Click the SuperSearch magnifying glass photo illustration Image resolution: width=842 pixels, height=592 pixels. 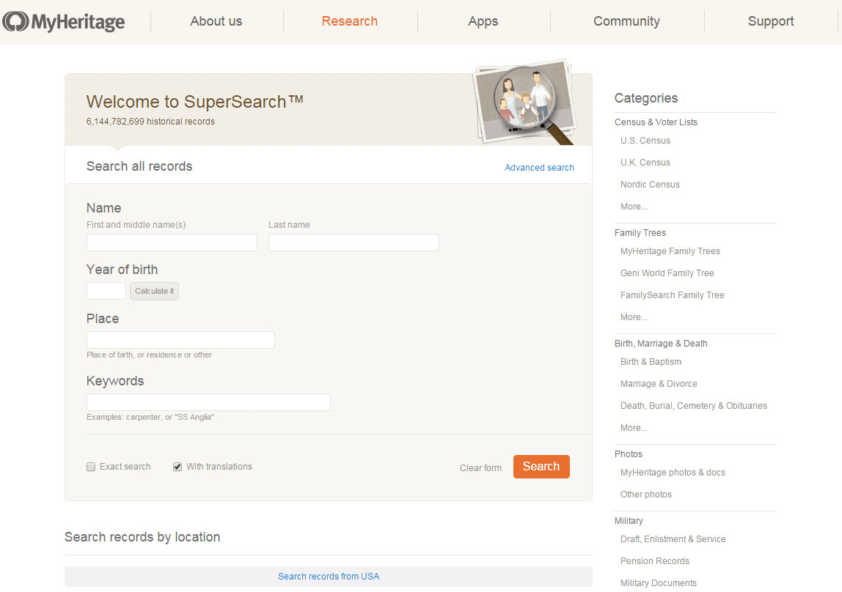(x=525, y=101)
